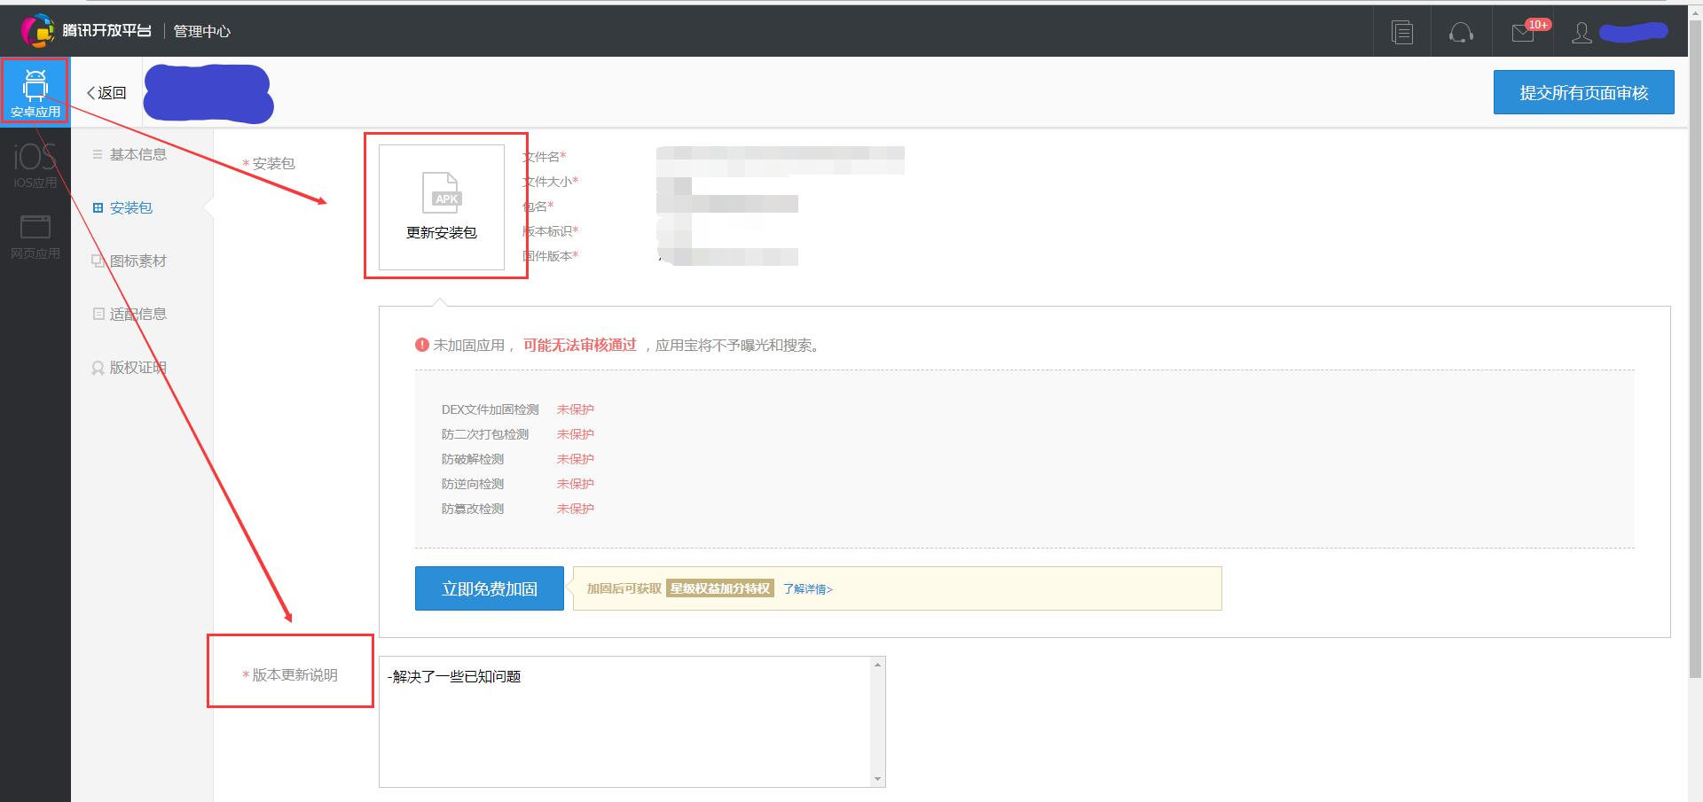This screenshot has width=1703, height=802.
Task: Click 立即免费加固 button
Action: click(x=490, y=588)
